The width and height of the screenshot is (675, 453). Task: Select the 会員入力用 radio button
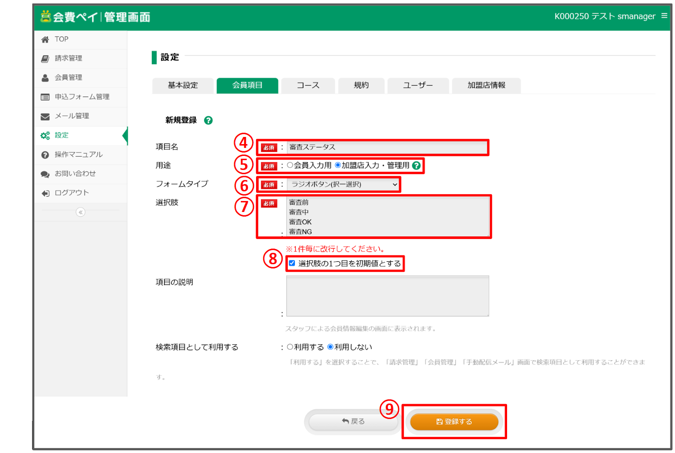pyautogui.click(x=290, y=165)
